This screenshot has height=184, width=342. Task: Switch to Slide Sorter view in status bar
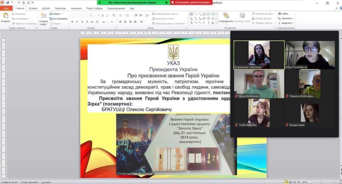coord(291,182)
